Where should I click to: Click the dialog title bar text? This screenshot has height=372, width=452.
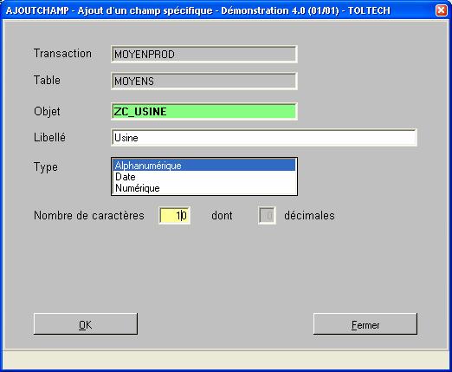click(x=198, y=10)
